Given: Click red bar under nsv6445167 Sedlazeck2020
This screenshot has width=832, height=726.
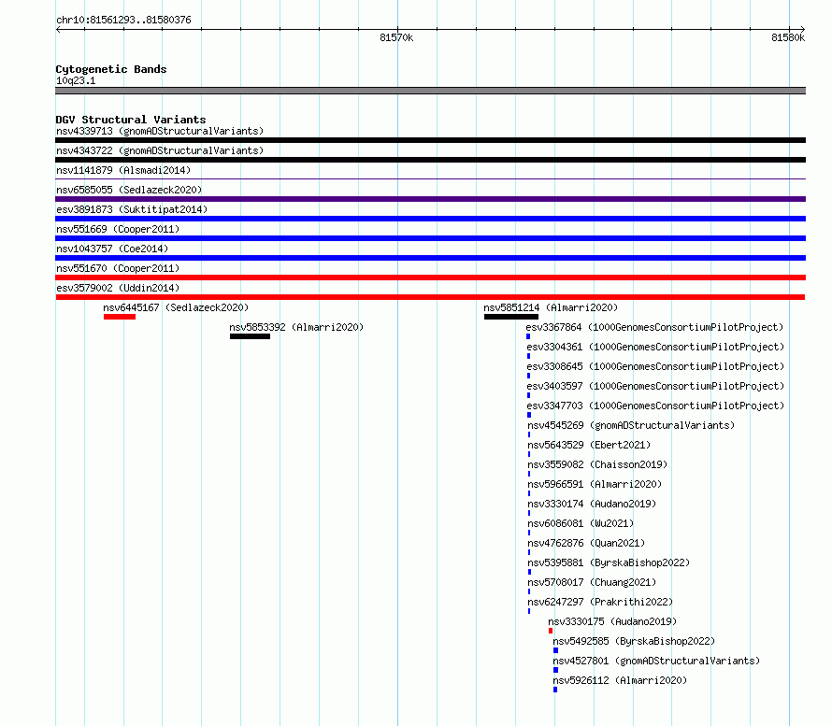Looking at the screenshot, I should tap(120, 317).
